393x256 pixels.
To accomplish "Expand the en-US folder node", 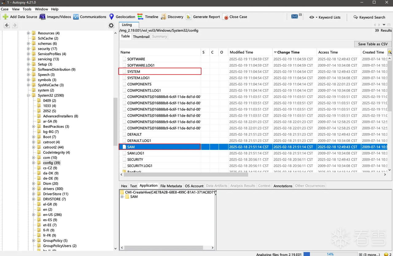I will click(34, 215).
